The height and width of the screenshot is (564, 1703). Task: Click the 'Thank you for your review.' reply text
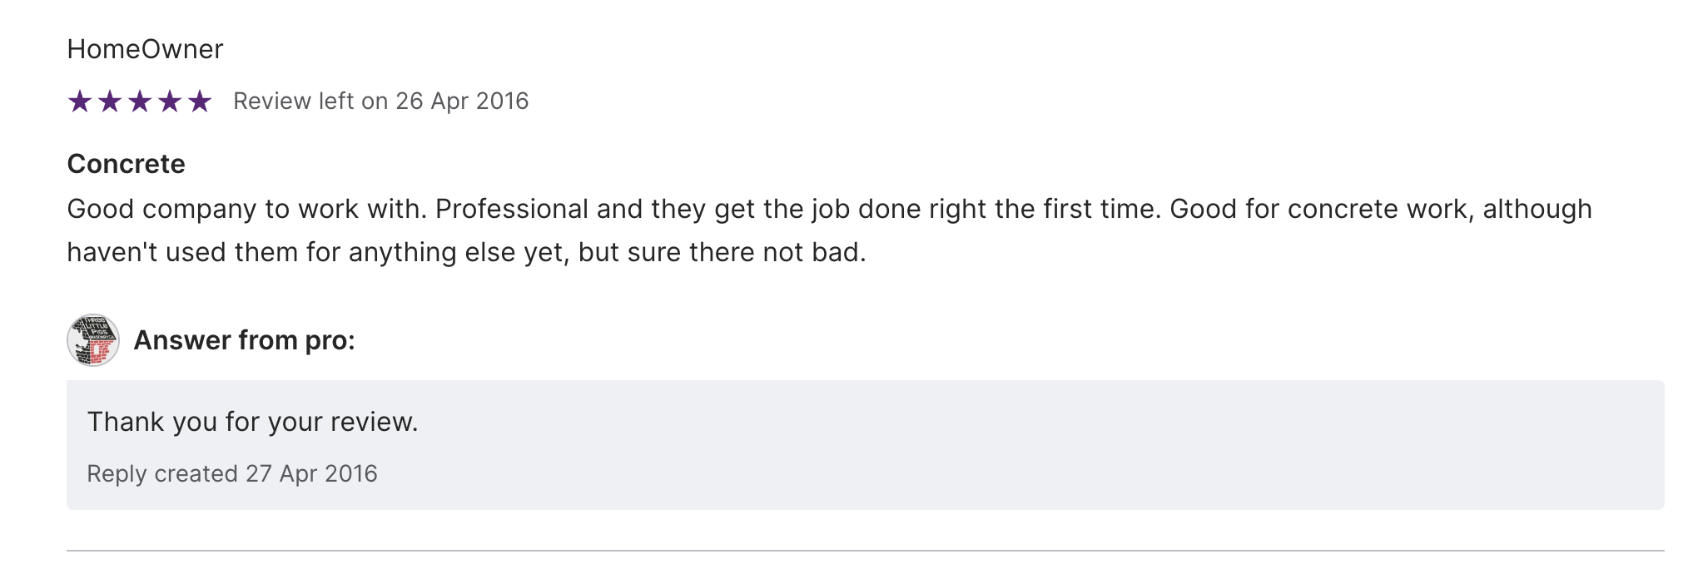point(252,422)
